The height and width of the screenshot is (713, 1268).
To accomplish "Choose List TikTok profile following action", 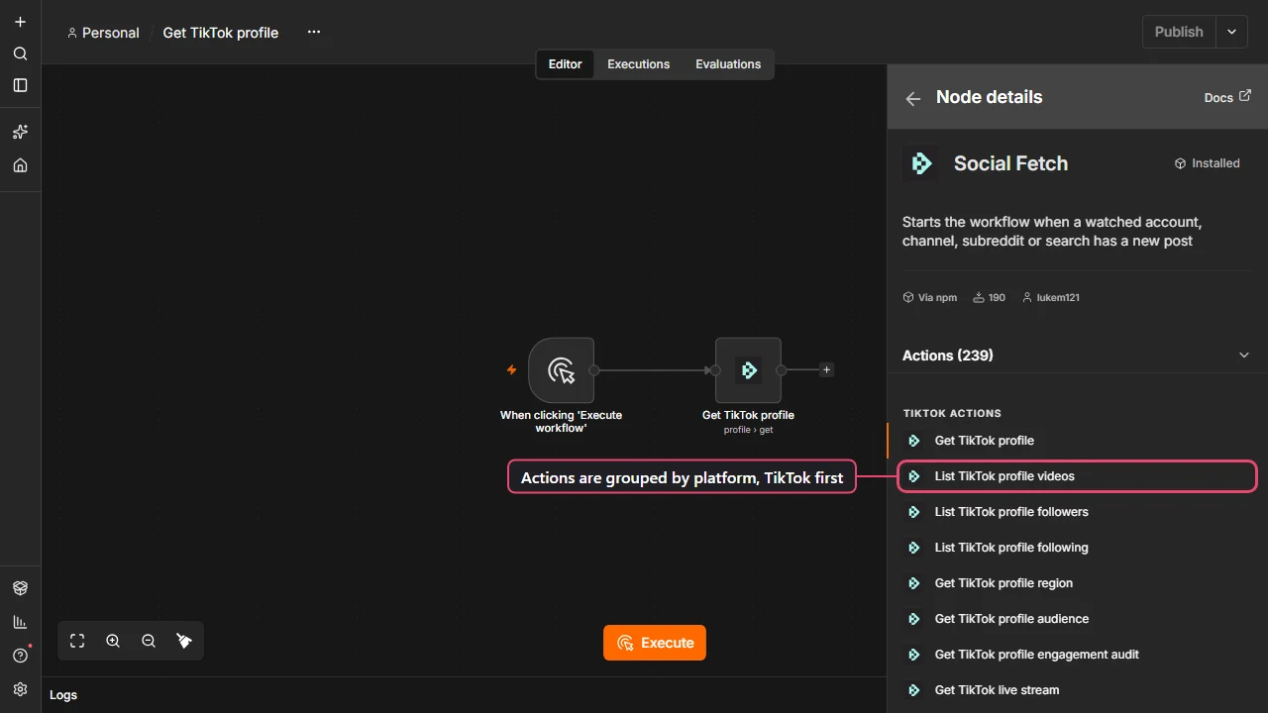I will tap(1077, 548).
